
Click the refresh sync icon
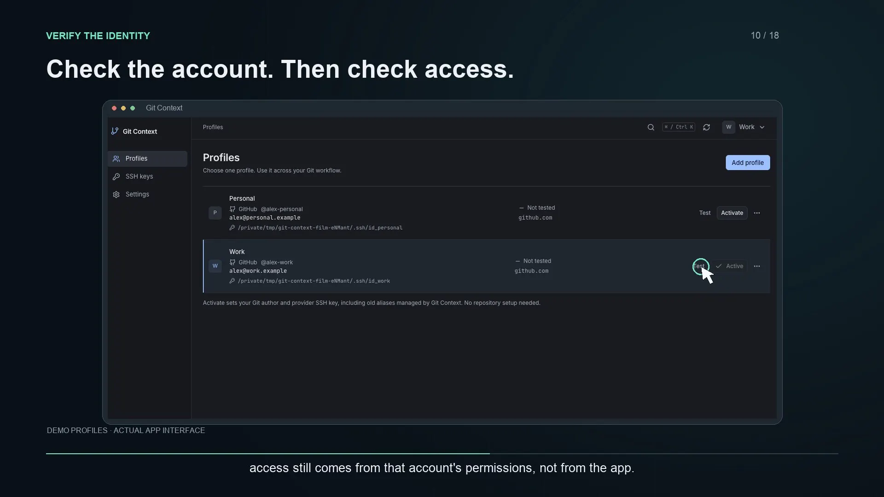[706, 127]
